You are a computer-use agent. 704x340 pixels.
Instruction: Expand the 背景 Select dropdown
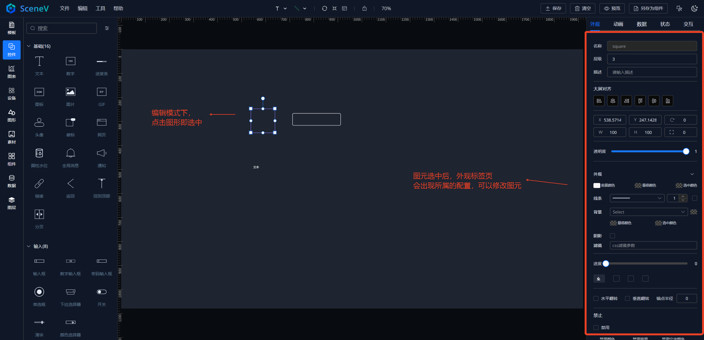coord(648,212)
